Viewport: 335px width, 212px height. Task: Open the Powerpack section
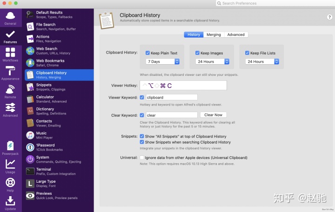point(10,148)
